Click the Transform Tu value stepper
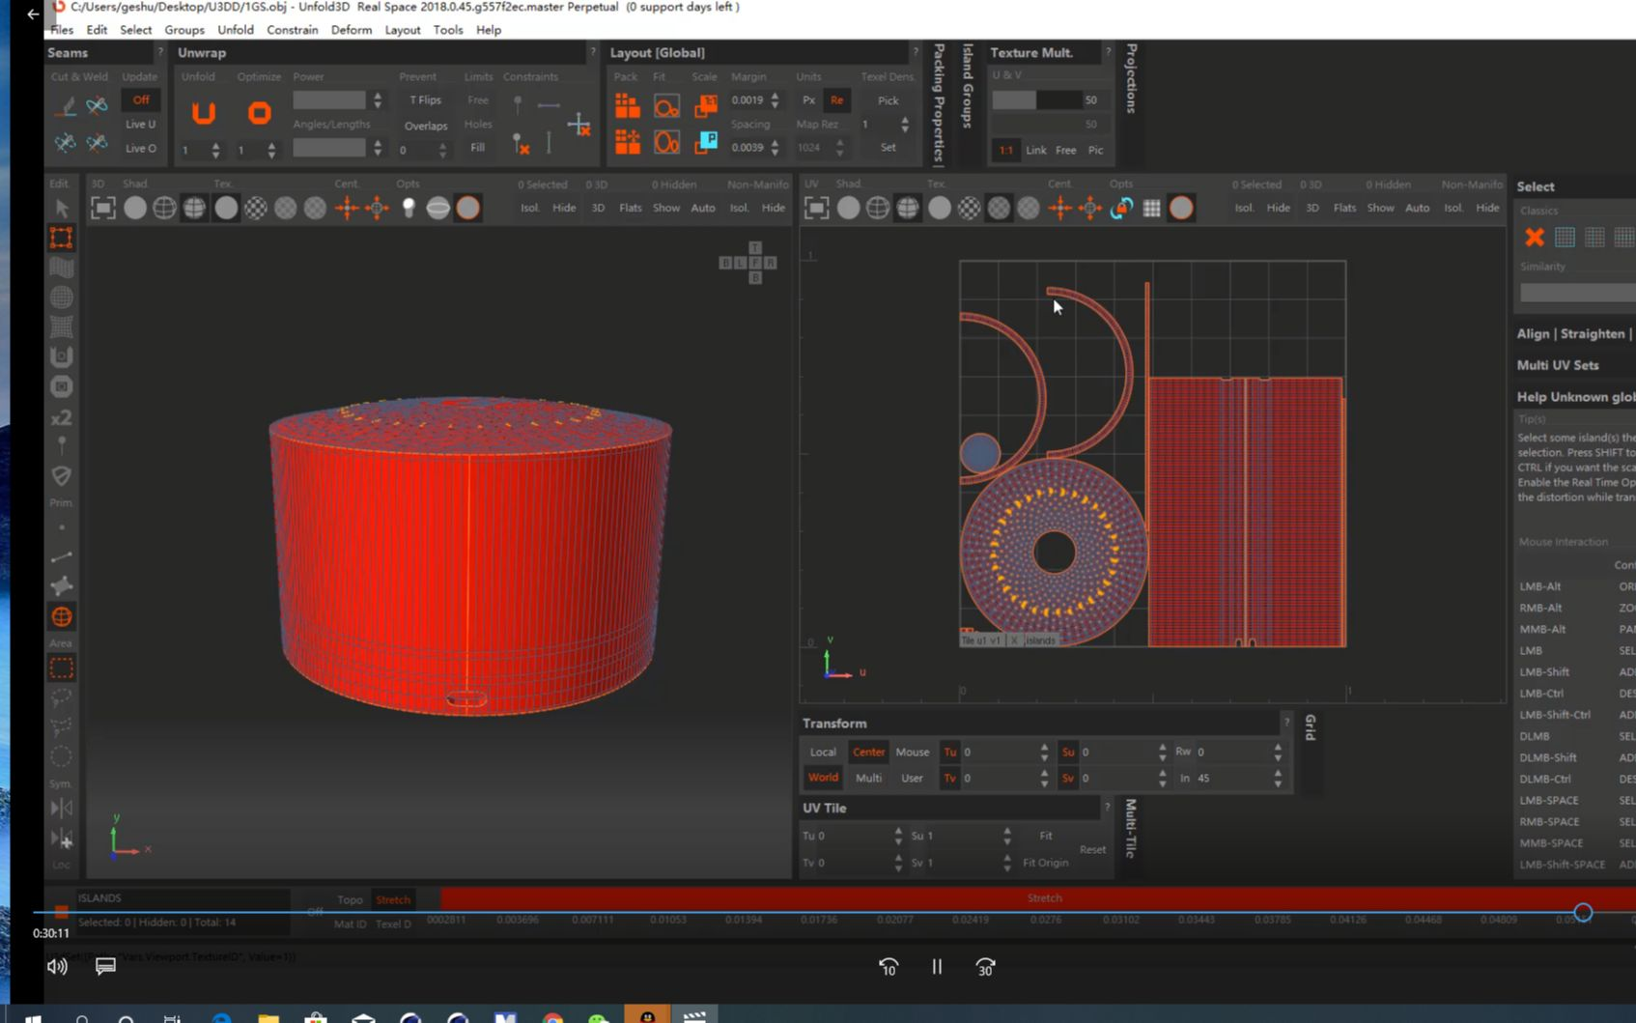 (x=1044, y=752)
